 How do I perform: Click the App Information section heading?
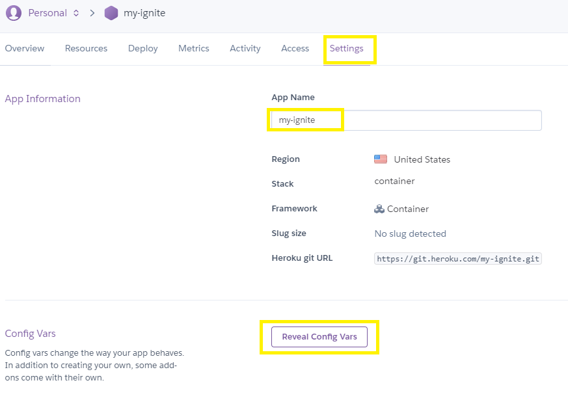pos(43,99)
